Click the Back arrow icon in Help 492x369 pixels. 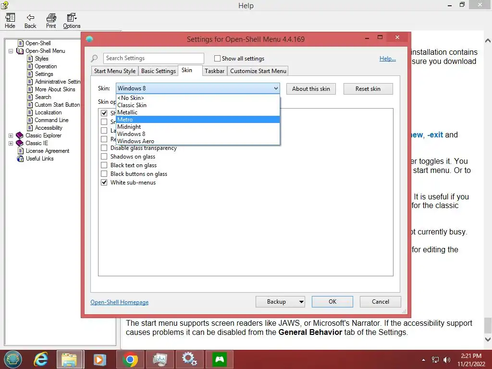[30, 18]
